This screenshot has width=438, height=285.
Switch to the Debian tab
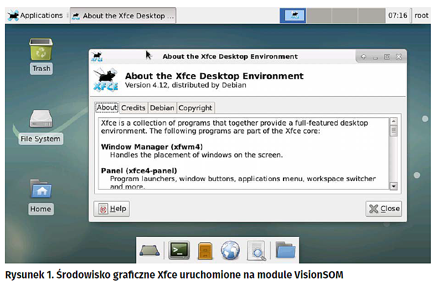pos(162,108)
